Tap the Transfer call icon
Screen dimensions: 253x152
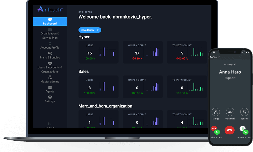(x=244, y=112)
